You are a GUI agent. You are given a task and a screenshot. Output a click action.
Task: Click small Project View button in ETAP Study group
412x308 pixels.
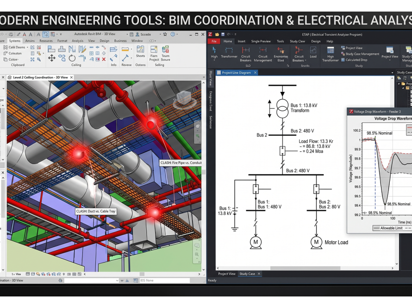tap(351, 48)
